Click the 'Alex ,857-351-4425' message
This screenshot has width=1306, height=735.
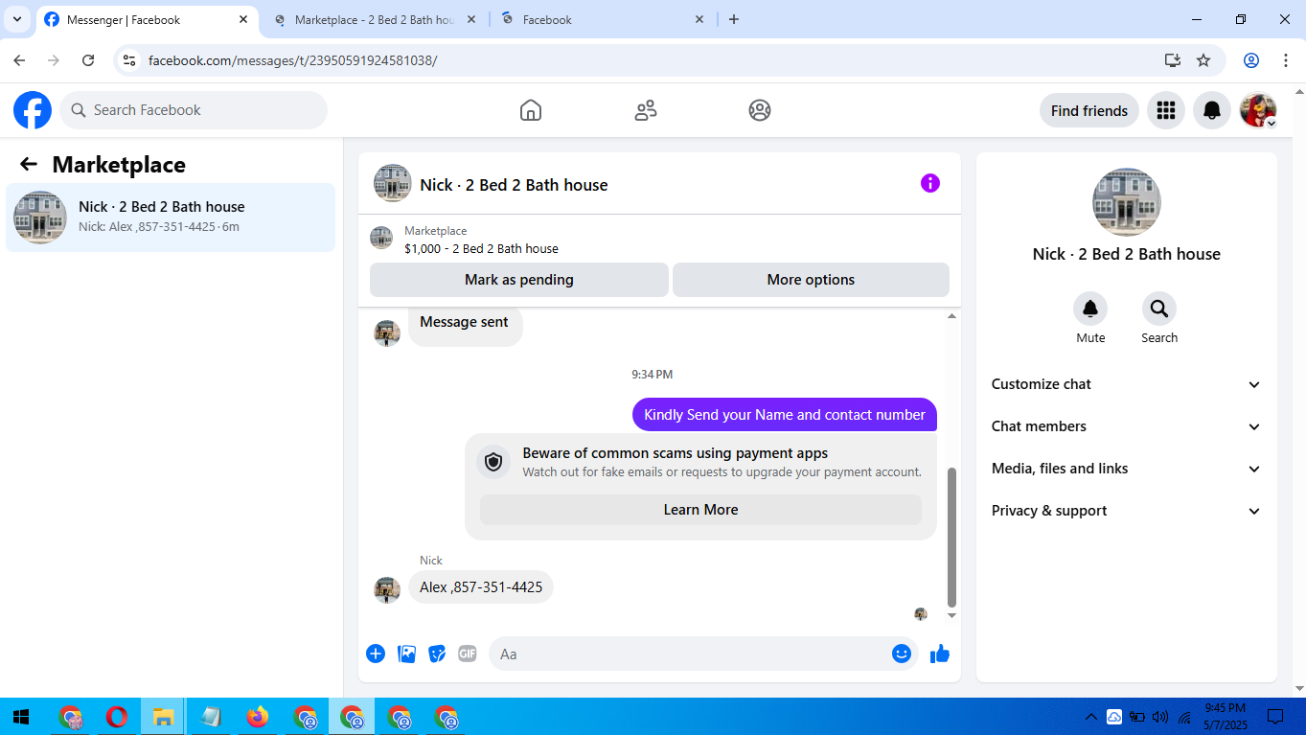click(x=481, y=586)
